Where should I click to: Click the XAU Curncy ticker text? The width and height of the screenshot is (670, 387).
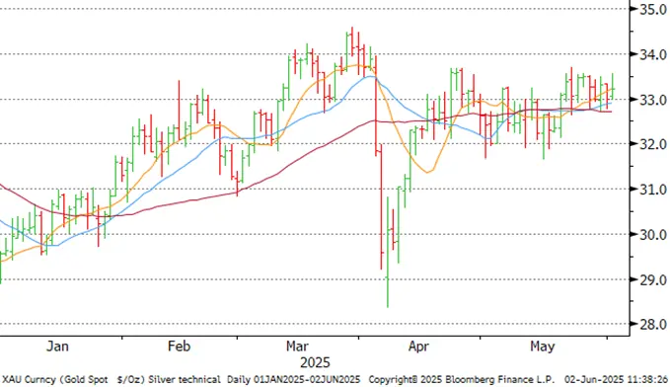pos(29,380)
